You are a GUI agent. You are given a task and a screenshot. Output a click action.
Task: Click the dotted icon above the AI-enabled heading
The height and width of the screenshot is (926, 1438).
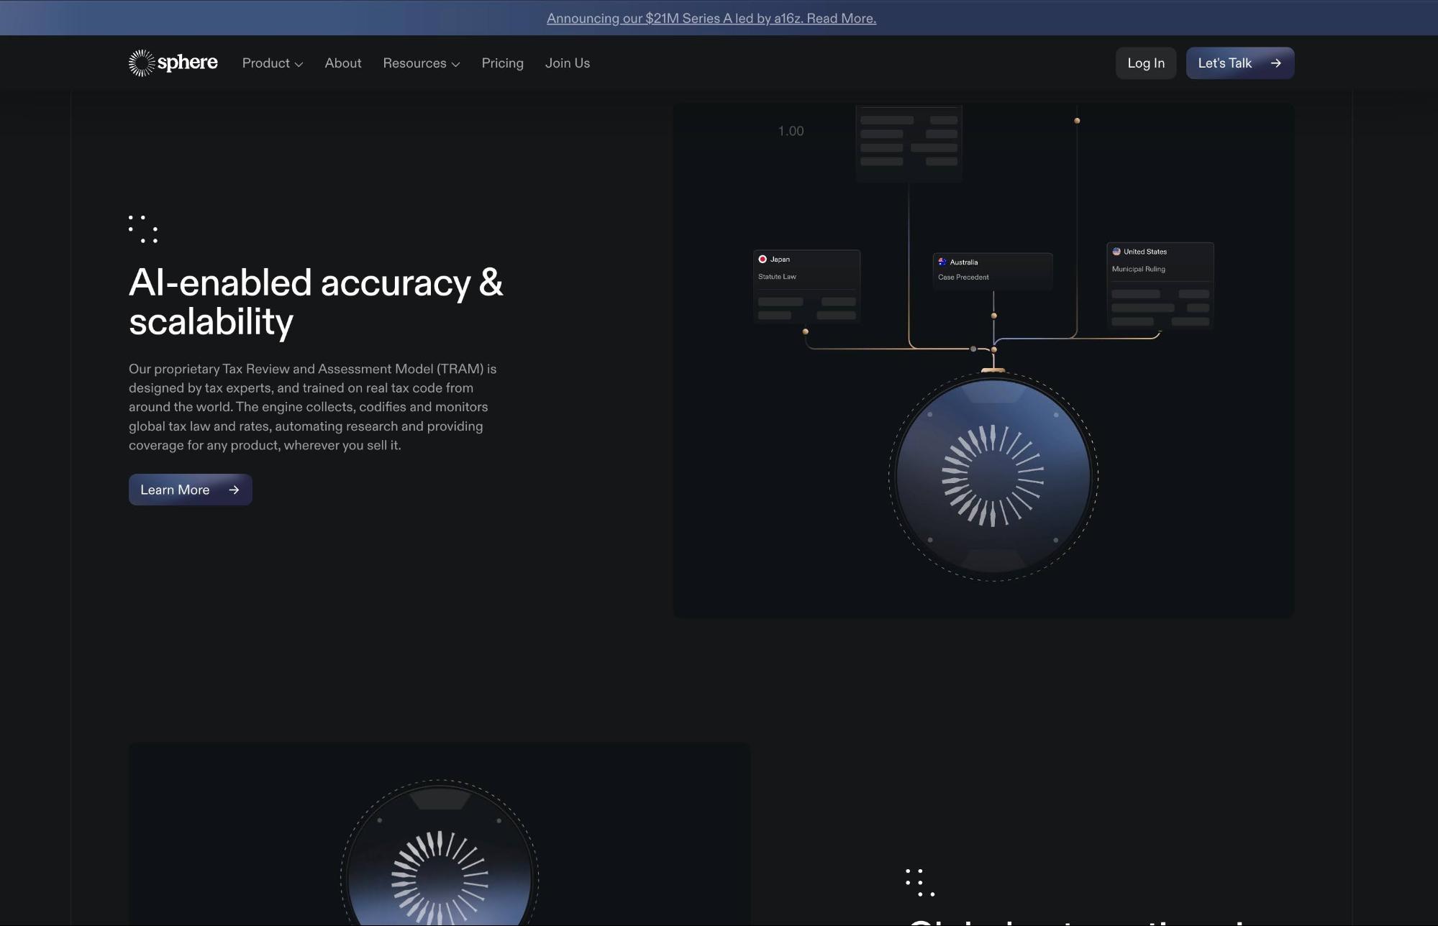click(143, 229)
